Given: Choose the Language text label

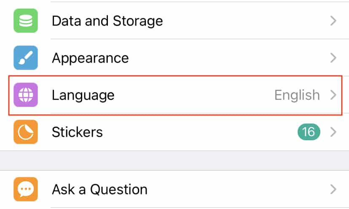Looking at the screenshot, I should (83, 96).
